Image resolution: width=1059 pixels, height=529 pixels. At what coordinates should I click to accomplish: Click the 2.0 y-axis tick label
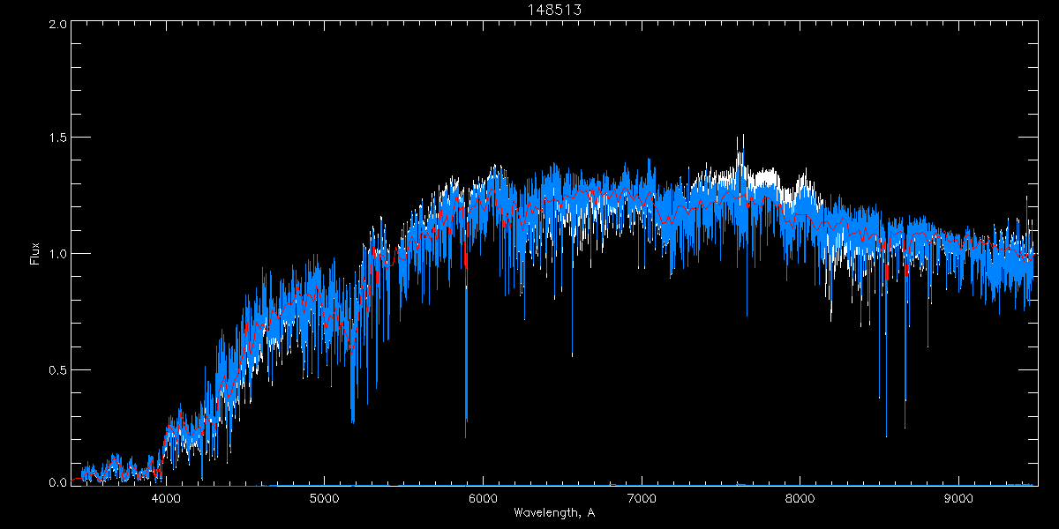coord(58,24)
